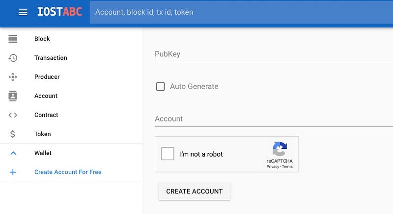Screen dimensions: 393x214
Task: Click the plus icon beside Create Account
Action: (x=13, y=172)
